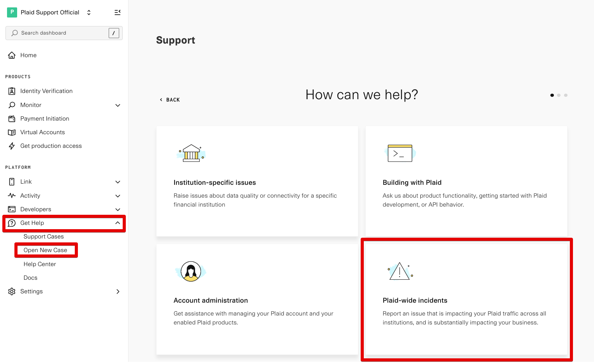The width and height of the screenshot is (594, 363).
Task: Select the Link mobile-device icon
Action: click(x=12, y=181)
